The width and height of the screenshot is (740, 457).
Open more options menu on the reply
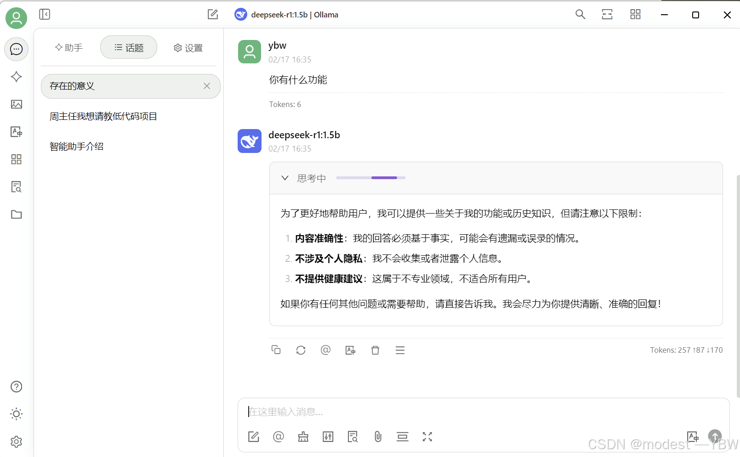tap(400, 350)
